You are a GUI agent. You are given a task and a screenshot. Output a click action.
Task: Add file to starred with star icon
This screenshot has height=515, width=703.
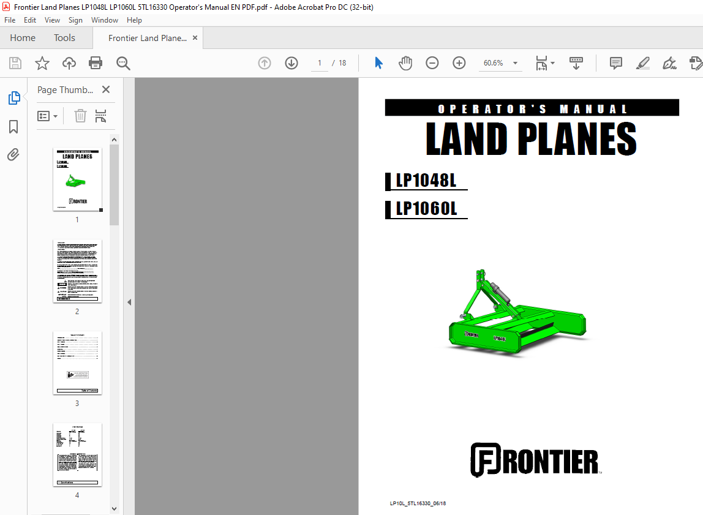pyautogui.click(x=42, y=63)
